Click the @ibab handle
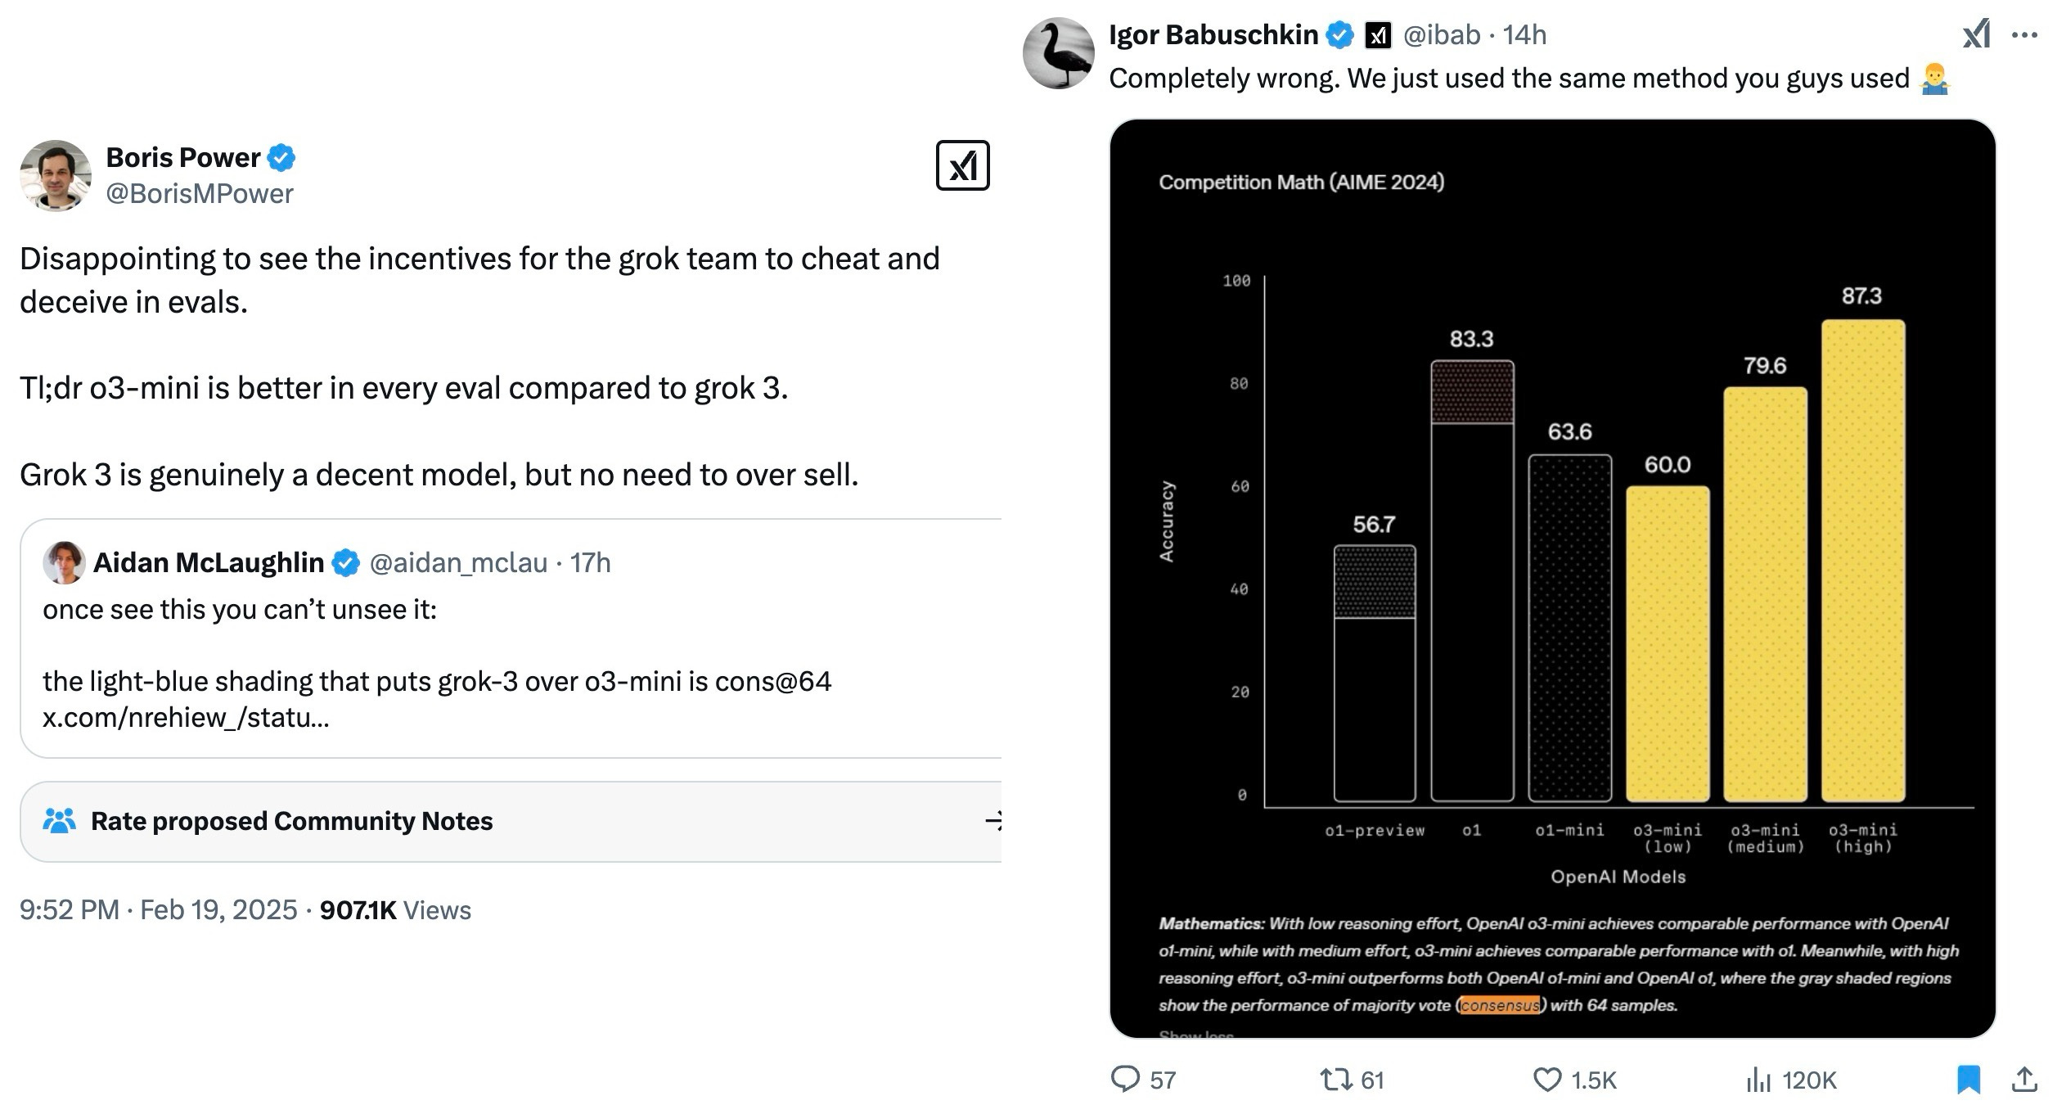The image size is (2057, 1105). 1442,34
